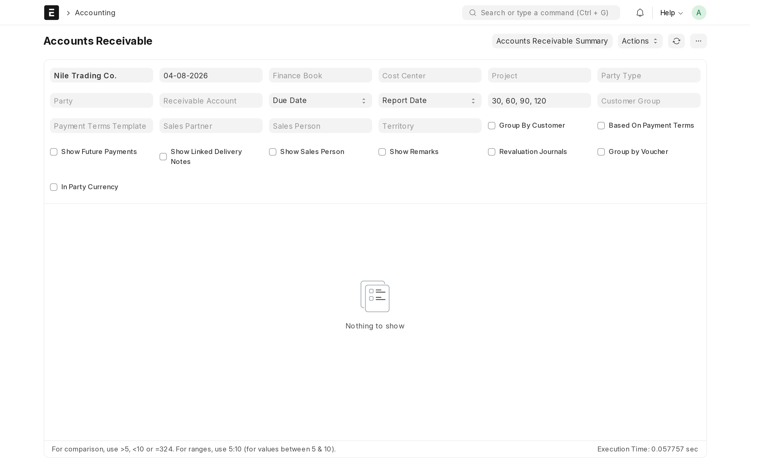Click the Finance Book field

pos(320,75)
